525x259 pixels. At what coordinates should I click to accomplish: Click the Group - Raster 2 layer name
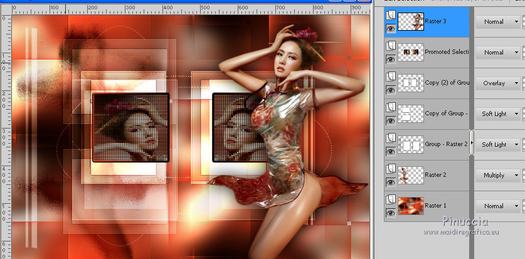[447, 144]
